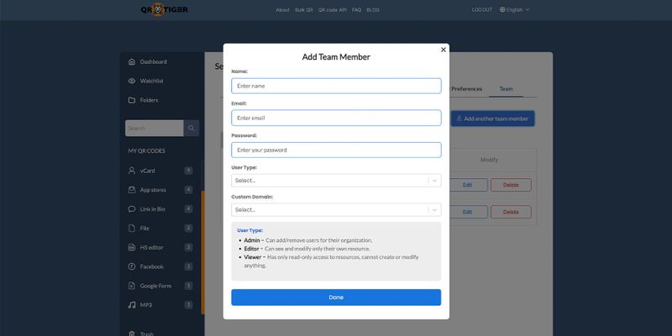Click the Modify column header
The image size is (672, 336).
pos(489,160)
